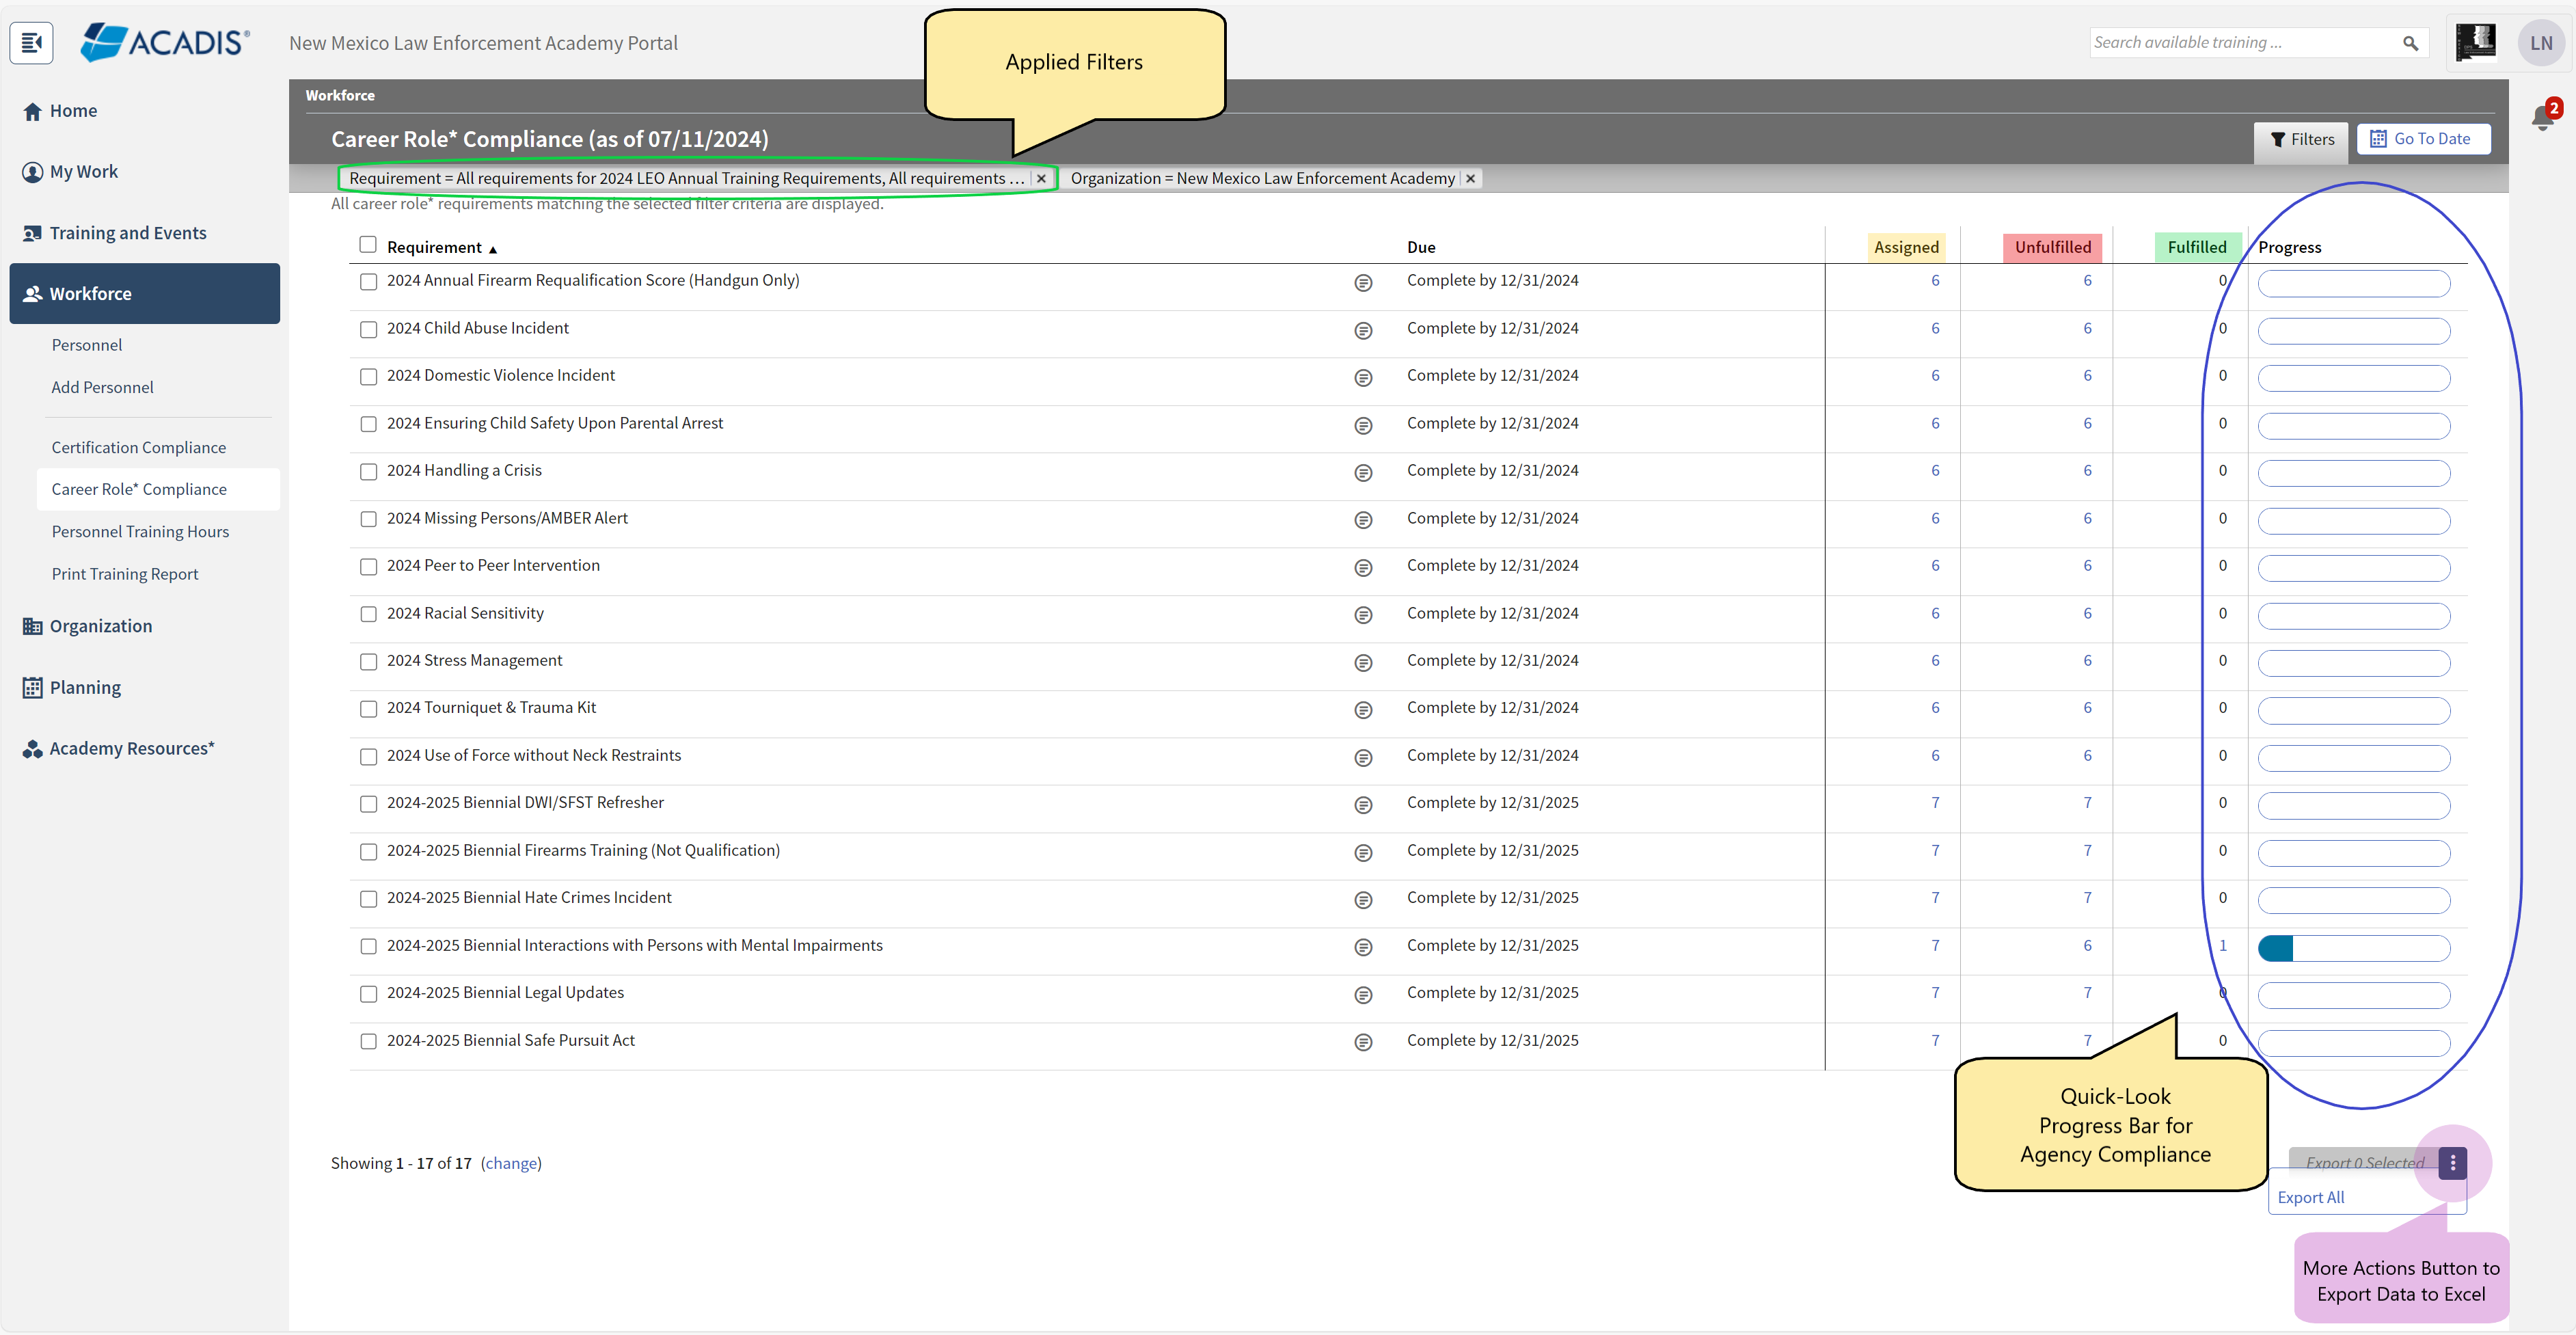The height and width of the screenshot is (1335, 2576).
Task: Open the Filters dropdown button
Action: click(x=2301, y=139)
